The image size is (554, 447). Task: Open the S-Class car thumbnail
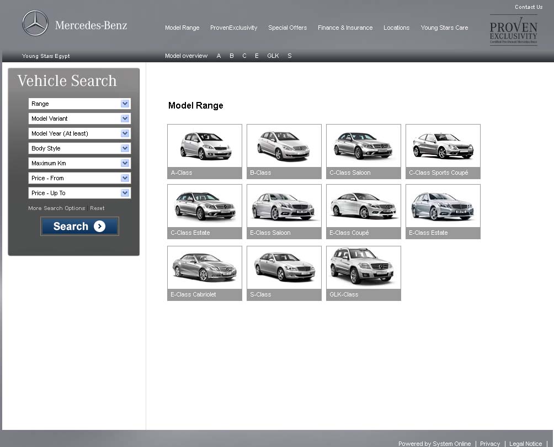click(284, 273)
